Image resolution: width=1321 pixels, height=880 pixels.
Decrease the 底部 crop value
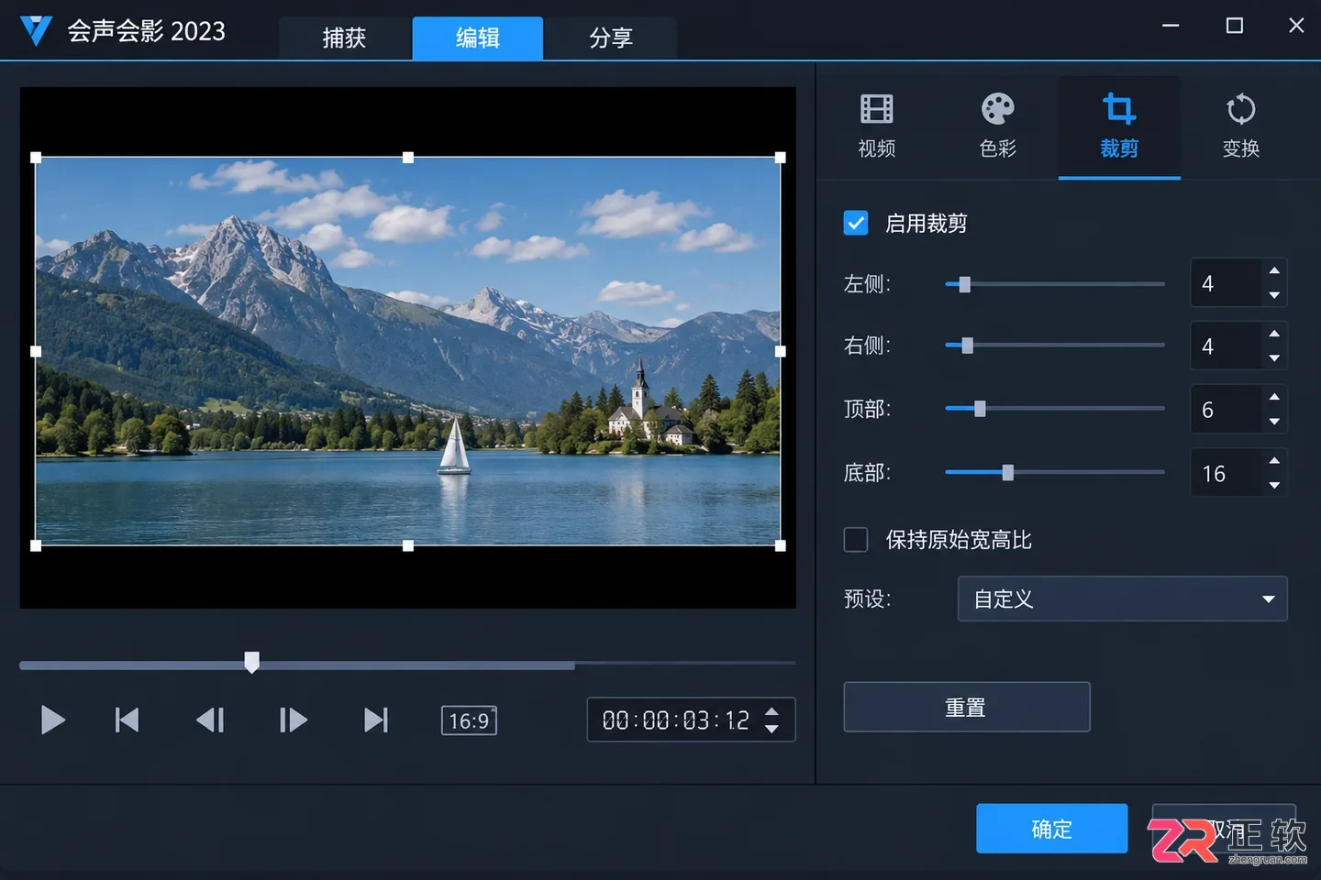1274,485
